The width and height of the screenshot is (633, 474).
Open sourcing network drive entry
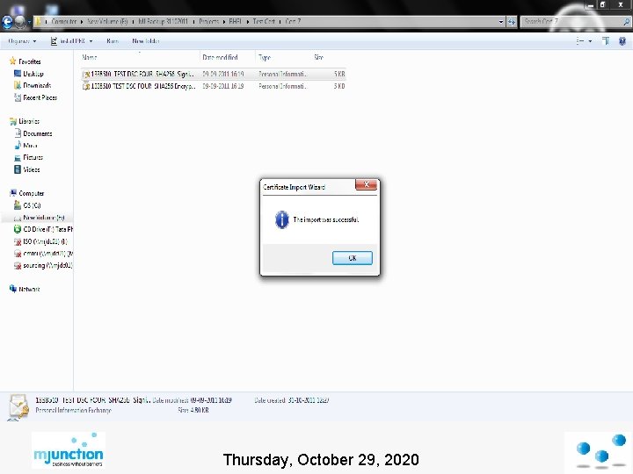pyautogui.click(x=47, y=265)
